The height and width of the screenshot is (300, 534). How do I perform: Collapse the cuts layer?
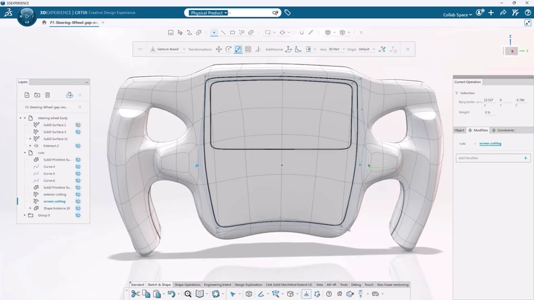point(25,153)
